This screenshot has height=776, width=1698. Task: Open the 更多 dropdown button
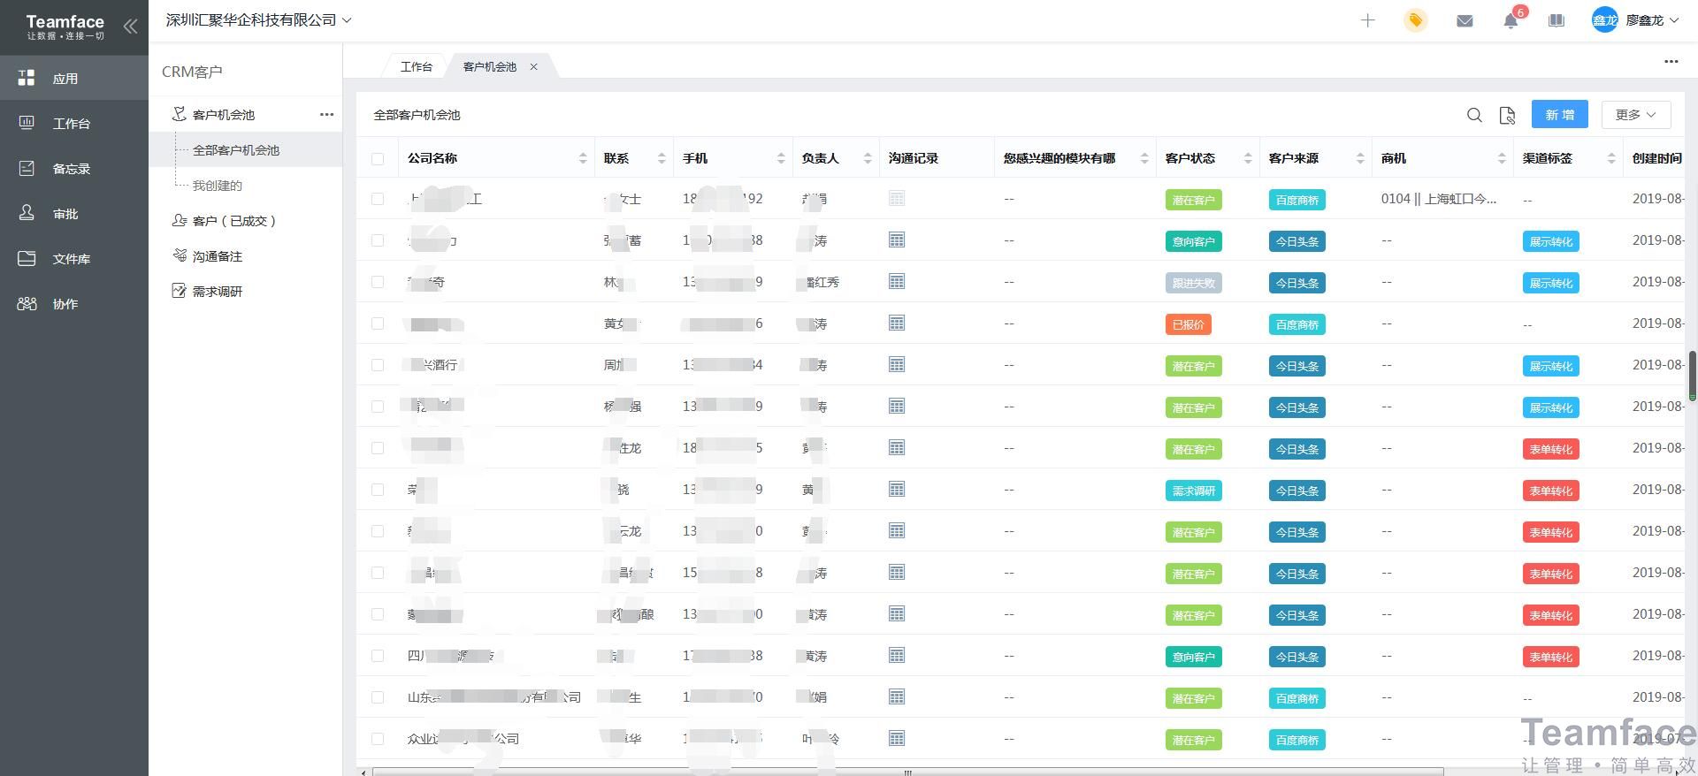click(x=1635, y=115)
